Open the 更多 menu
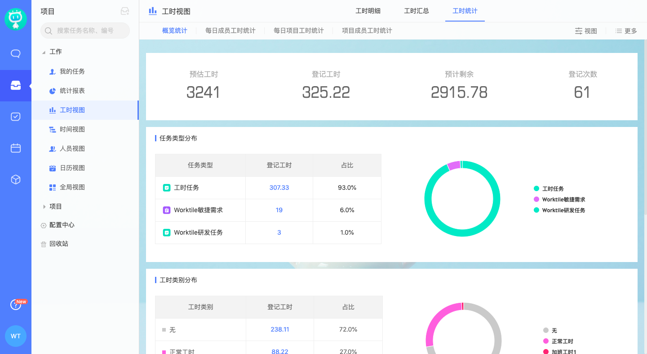 point(626,31)
